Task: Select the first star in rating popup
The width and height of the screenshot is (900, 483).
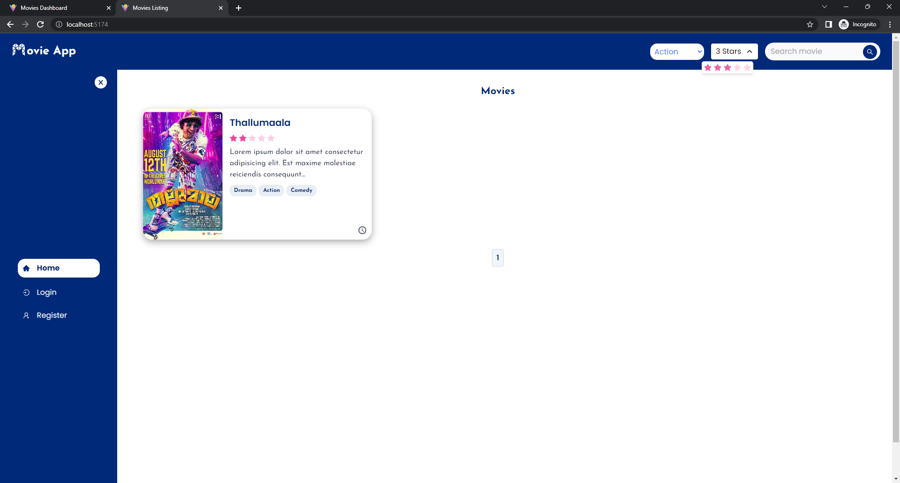Action: 708,67
